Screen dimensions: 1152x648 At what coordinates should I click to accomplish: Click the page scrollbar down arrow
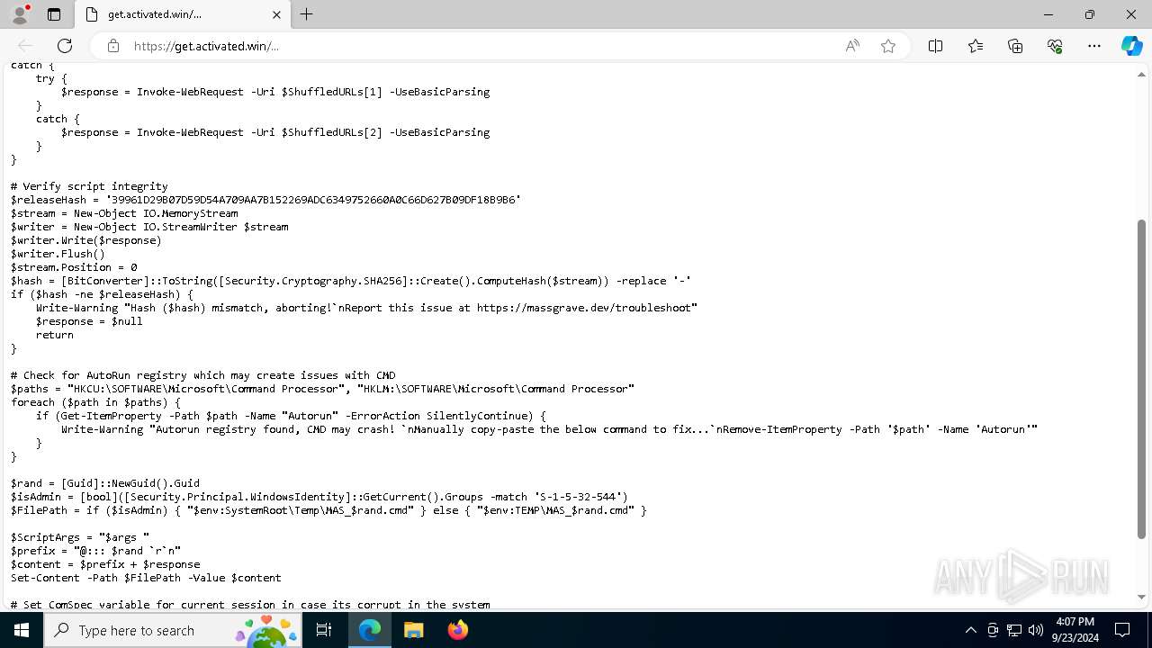point(1142,596)
